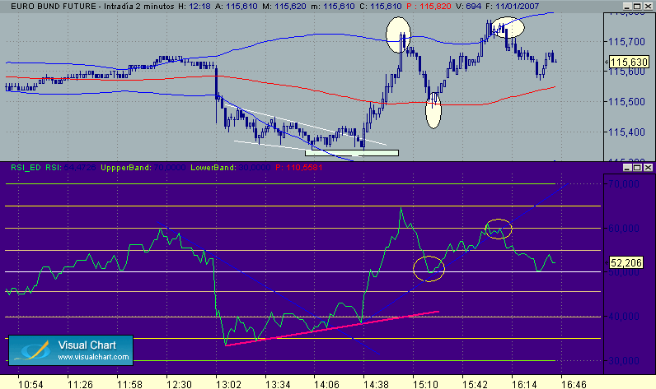Maximize the EURO BUND FUTURE chart pane
Screen dimensions: 656x389
tap(637, 7)
